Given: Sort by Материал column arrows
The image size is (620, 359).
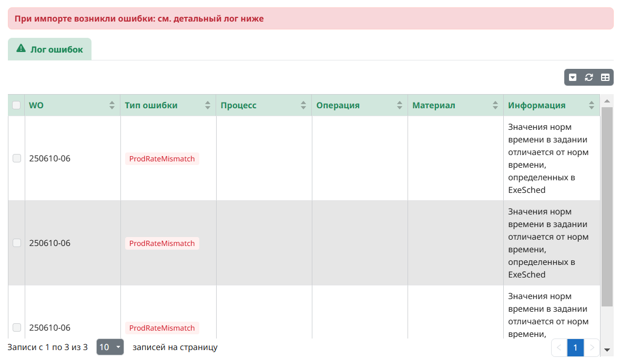Looking at the screenshot, I should pyautogui.click(x=495, y=105).
